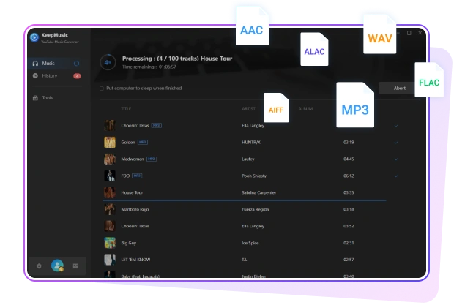This screenshot has width=454, height=305.
Task: Open the LET 'EM KNOW album thumbnail
Action: (x=110, y=260)
